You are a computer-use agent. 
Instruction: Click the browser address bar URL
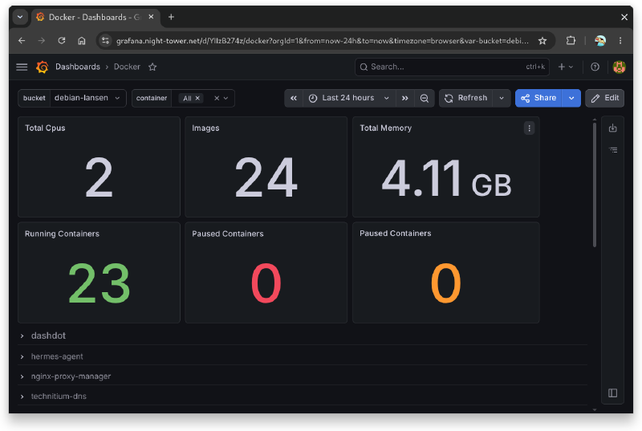coord(322,40)
